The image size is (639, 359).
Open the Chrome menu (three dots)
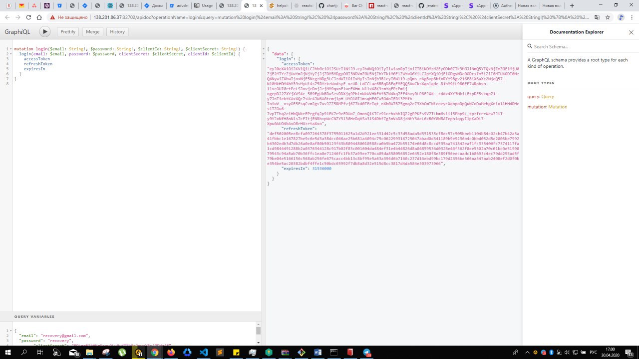[x=633, y=17]
